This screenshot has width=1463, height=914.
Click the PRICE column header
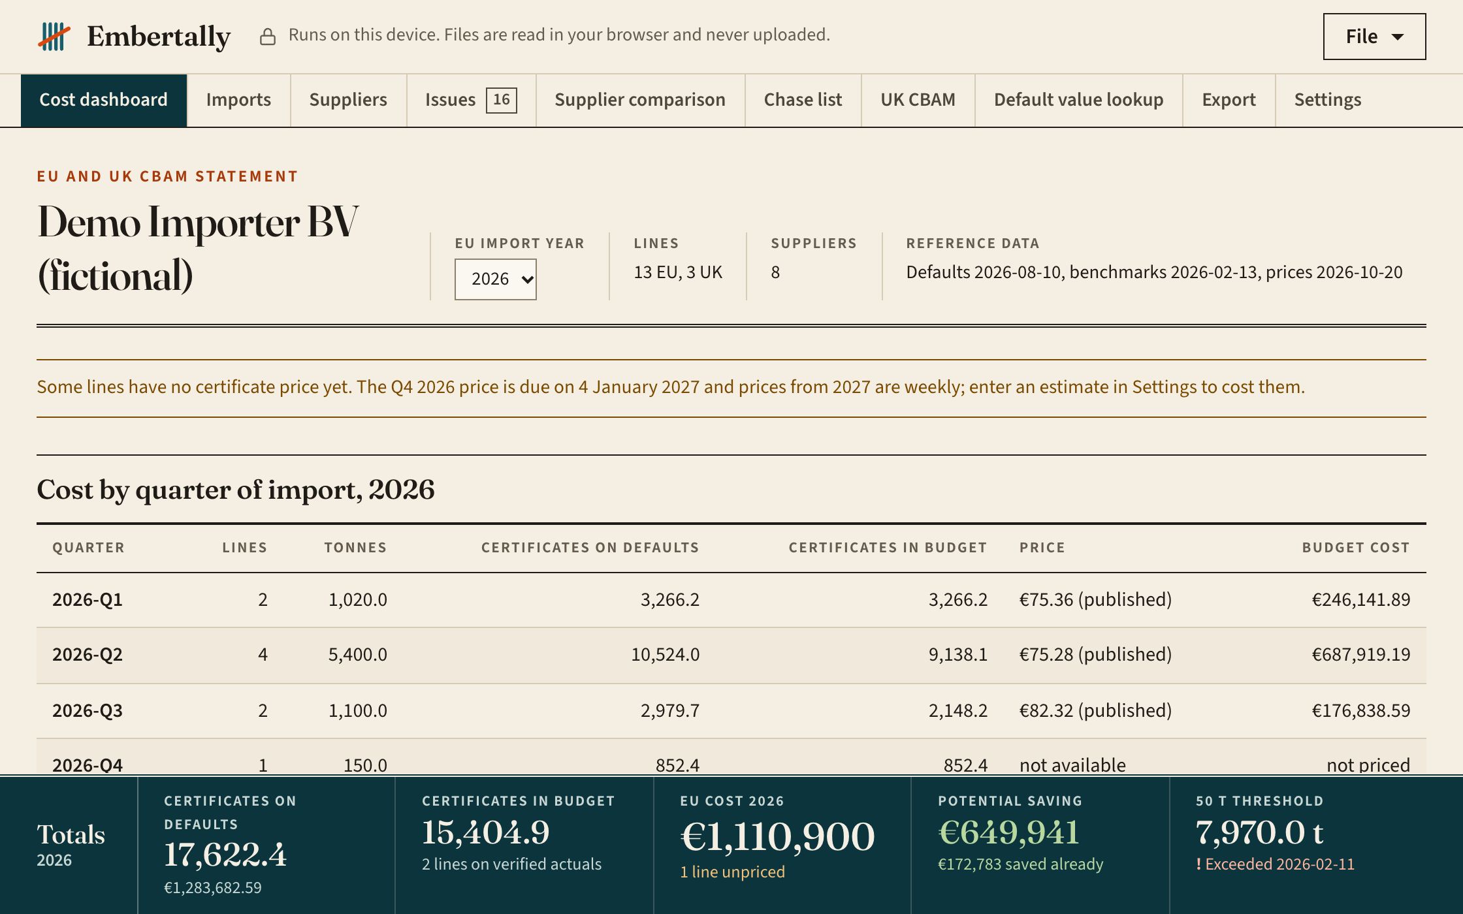(x=1042, y=548)
